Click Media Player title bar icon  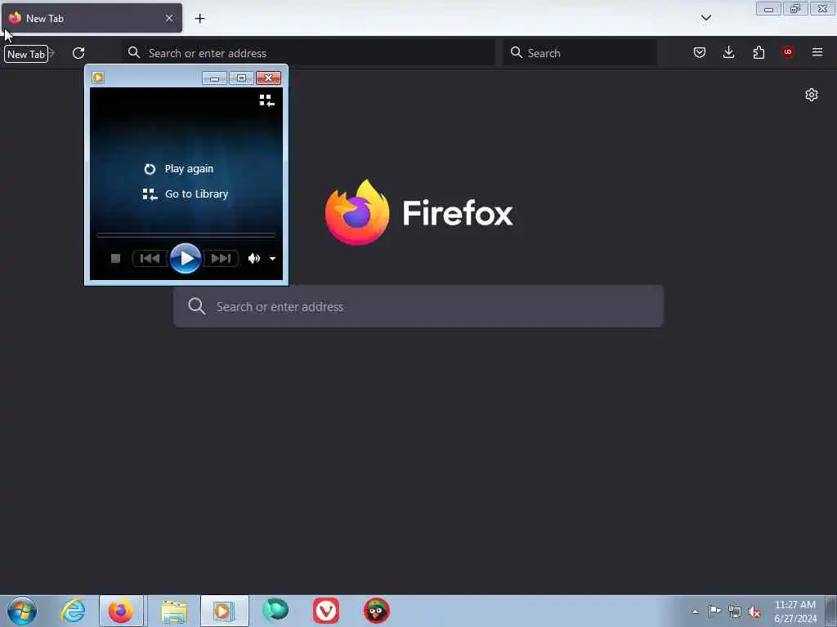coord(98,78)
